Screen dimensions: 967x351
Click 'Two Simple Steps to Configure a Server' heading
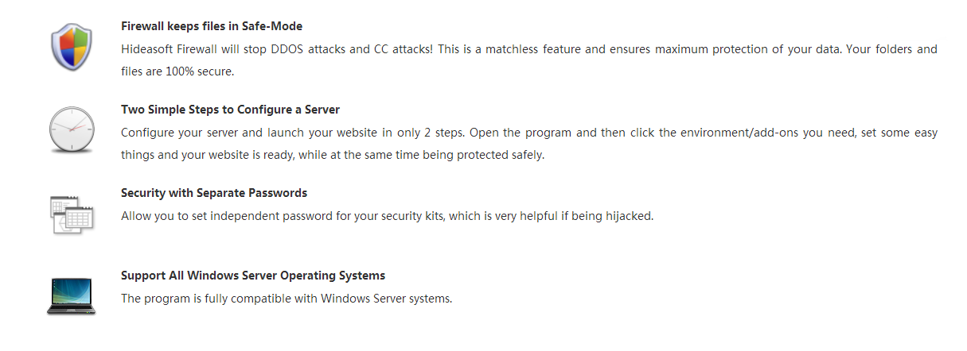point(231,110)
